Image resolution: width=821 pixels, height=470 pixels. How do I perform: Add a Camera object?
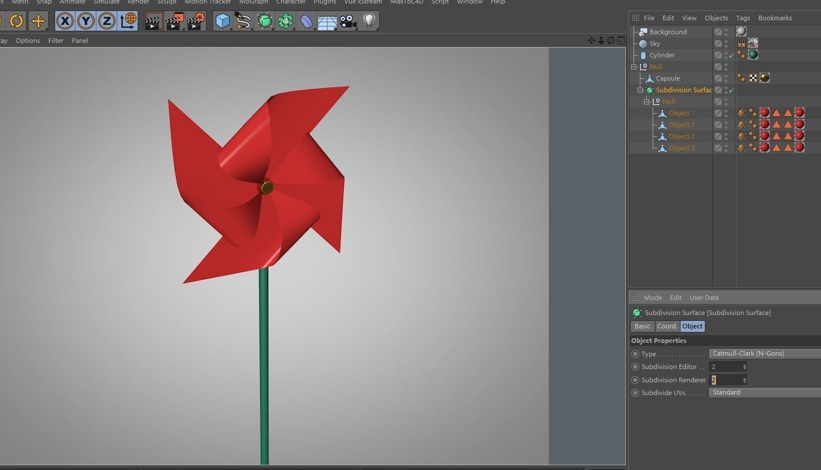coord(348,21)
